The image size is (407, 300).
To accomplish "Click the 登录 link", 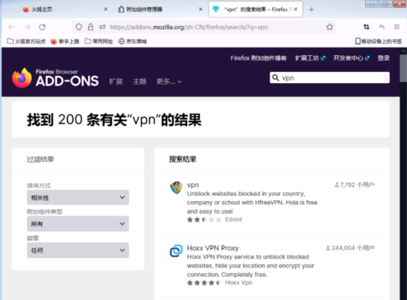I will click(384, 58).
